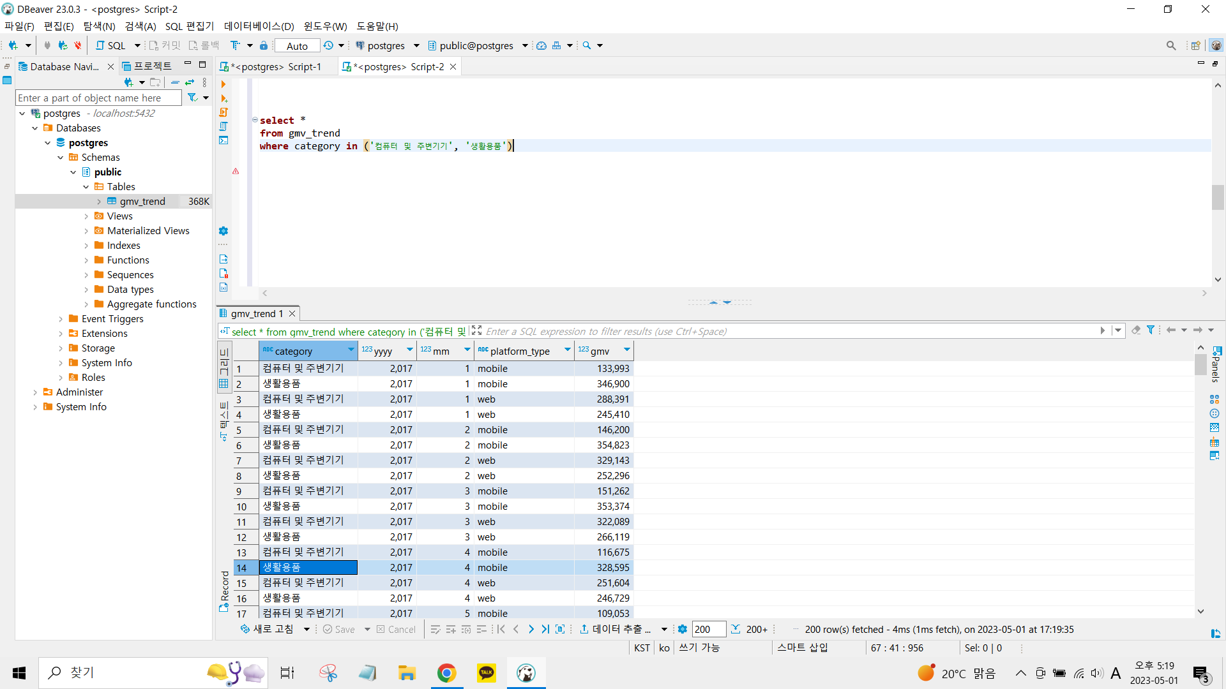Image resolution: width=1226 pixels, height=689 pixels.
Task: Click the transaction log clock icon
Action: click(x=328, y=45)
